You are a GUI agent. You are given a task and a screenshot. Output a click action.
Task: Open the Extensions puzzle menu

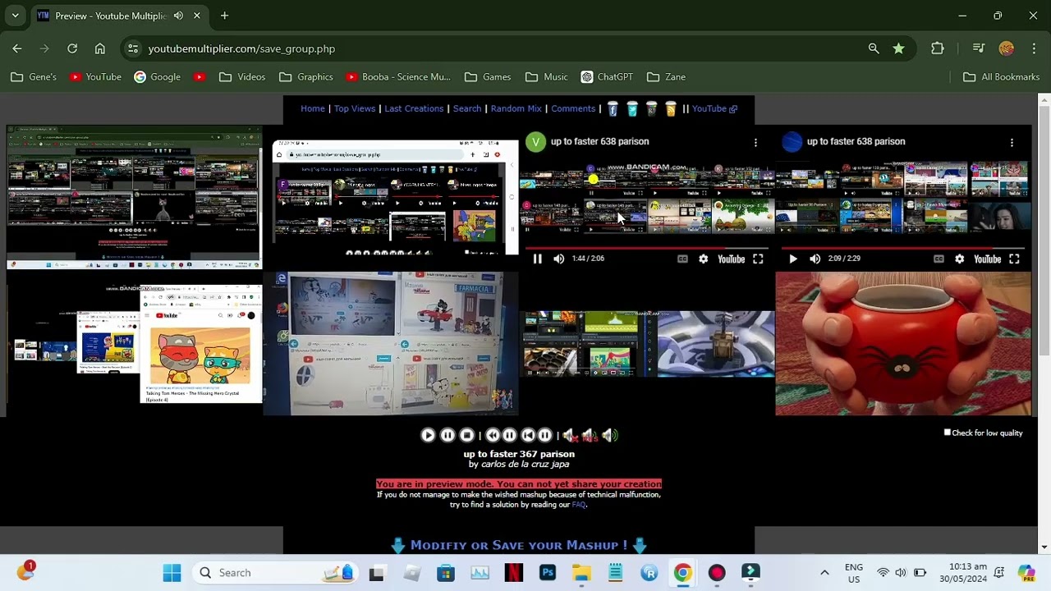(x=938, y=48)
